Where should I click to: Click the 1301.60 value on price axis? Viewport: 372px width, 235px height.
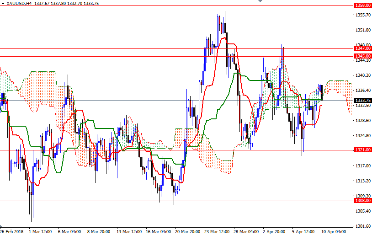click(362, 226)
